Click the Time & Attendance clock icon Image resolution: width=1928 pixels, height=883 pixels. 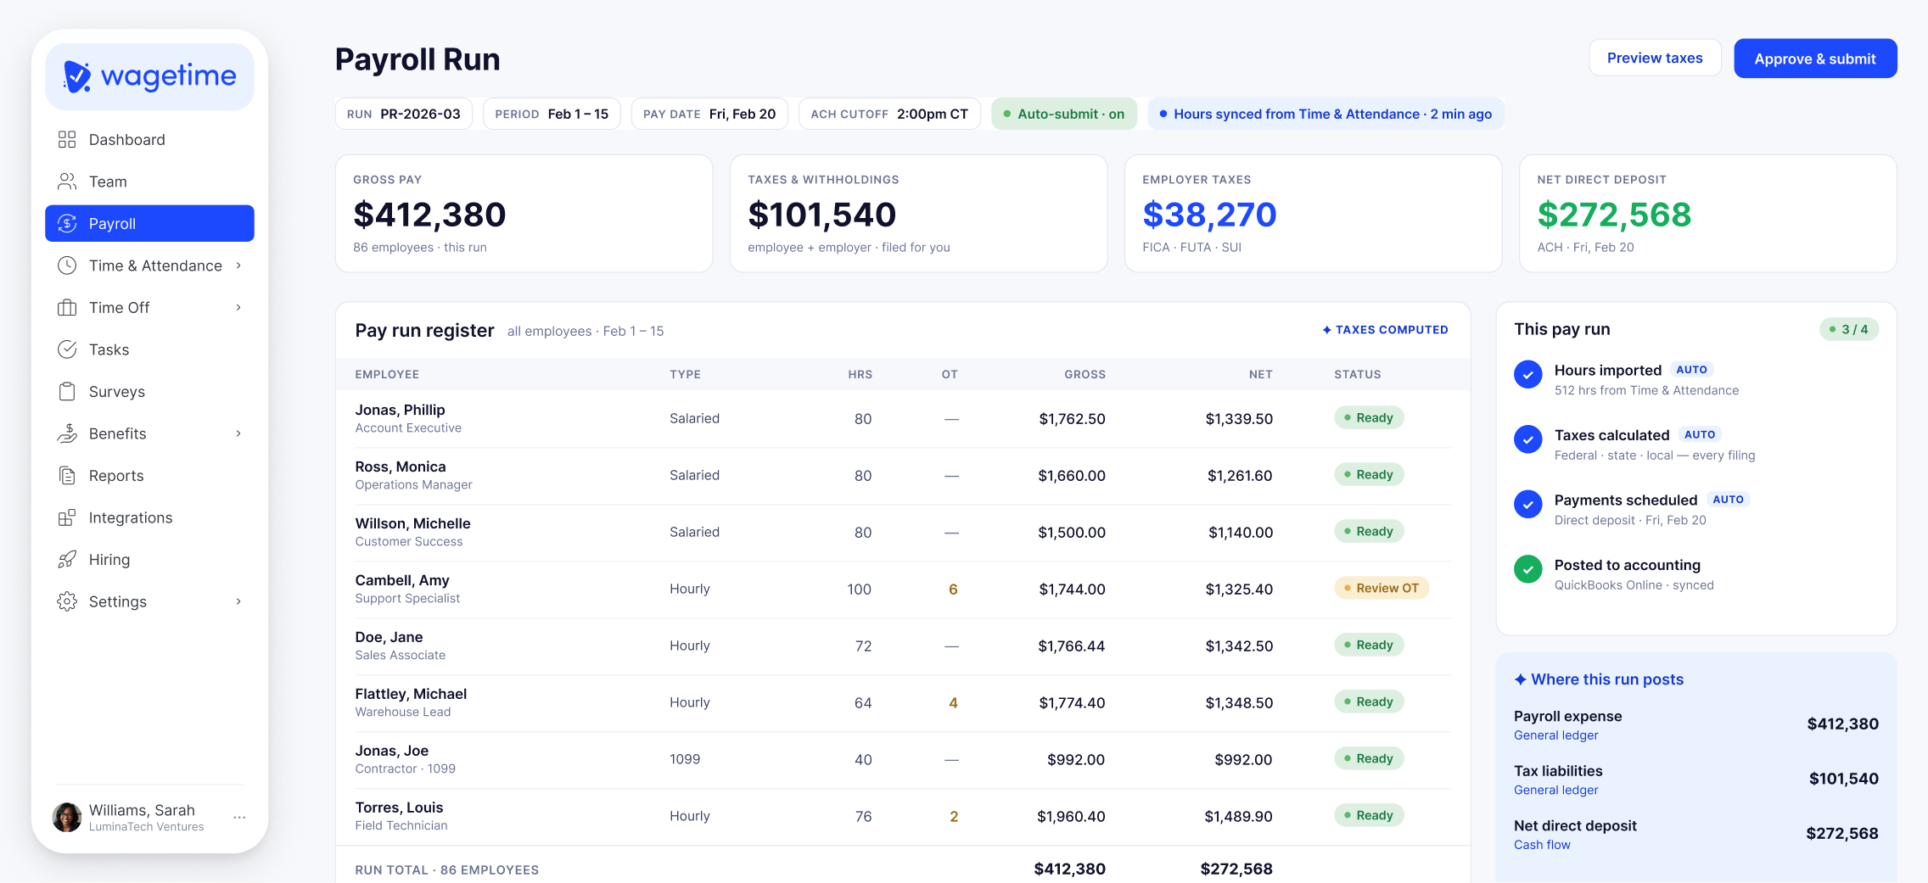pyautogui.click(x=67, y=265)
